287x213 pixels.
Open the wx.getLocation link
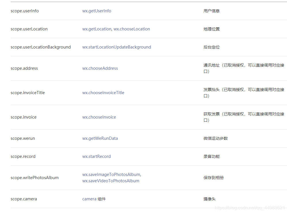(x=97, y=29)
